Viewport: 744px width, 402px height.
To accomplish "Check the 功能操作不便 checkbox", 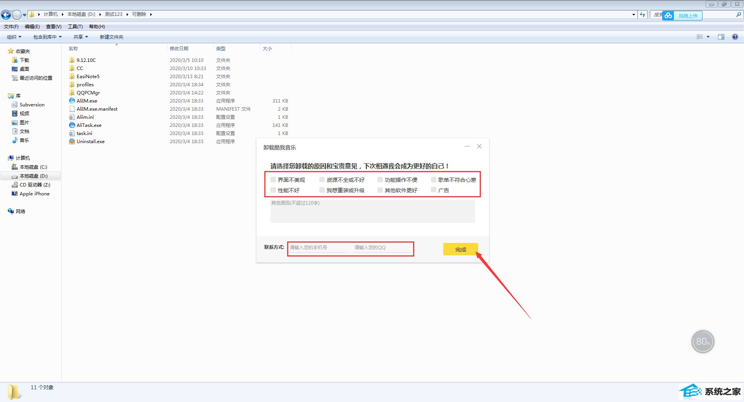I will 380,180.
